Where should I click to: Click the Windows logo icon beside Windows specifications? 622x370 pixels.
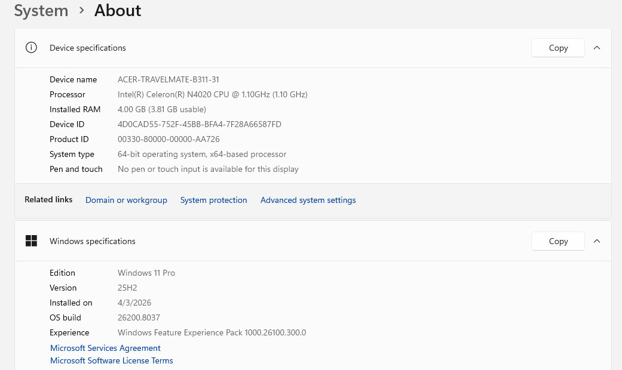click(31, 241)
